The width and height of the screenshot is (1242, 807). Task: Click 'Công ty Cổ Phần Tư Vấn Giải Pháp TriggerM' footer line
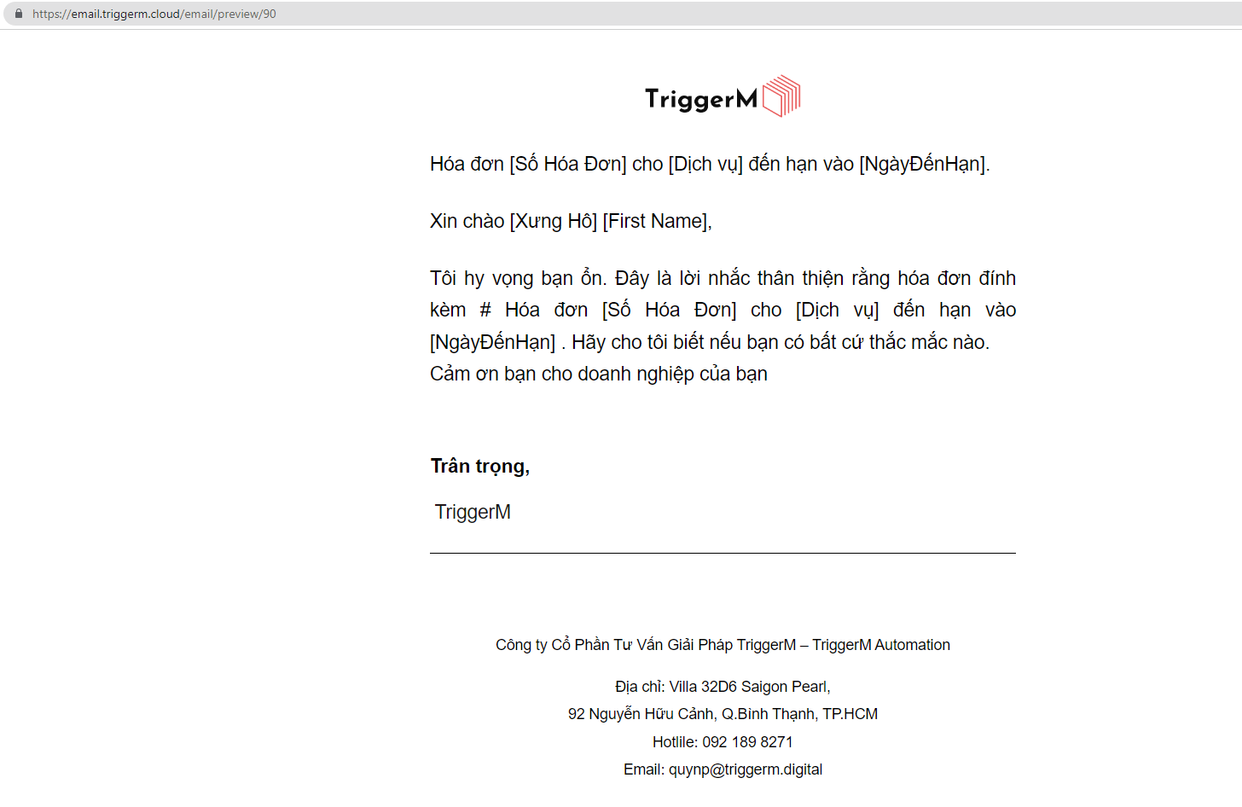pyautogui.click(x=723, y=645)
